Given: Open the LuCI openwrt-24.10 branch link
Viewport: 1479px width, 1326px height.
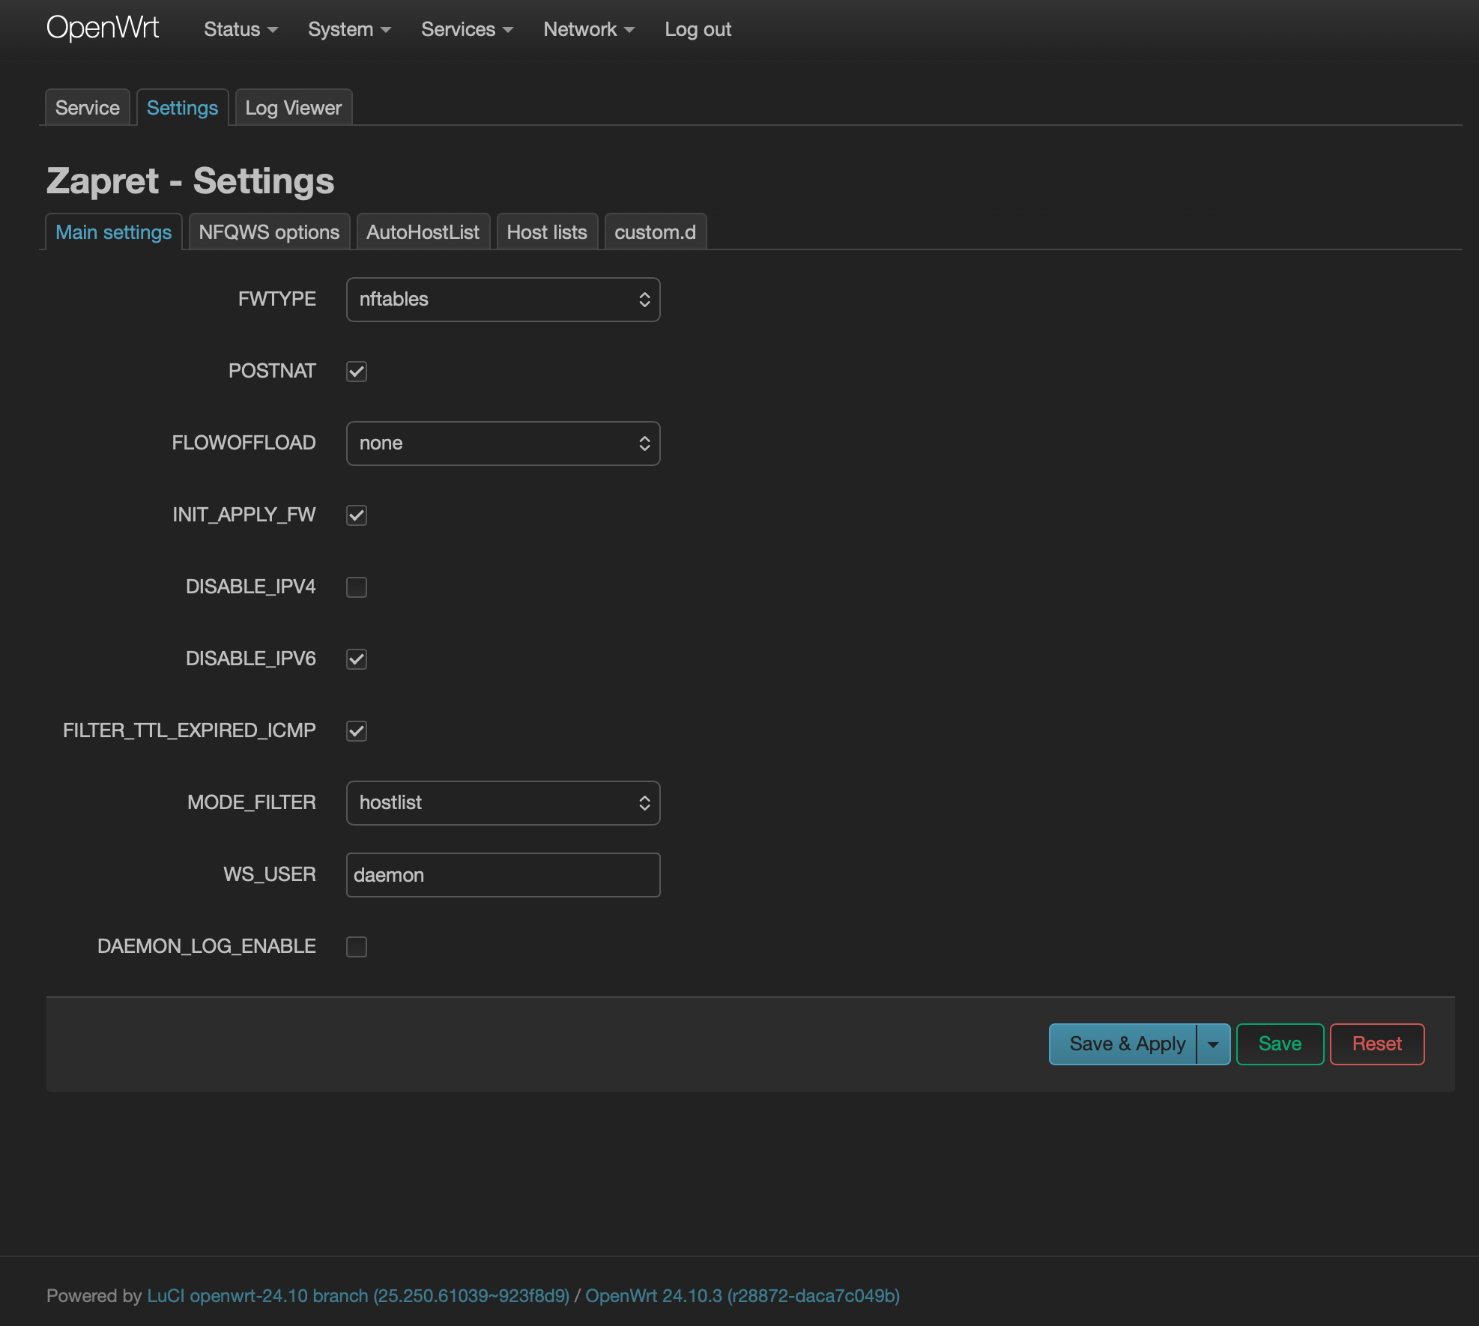Looking at the screenshot, I should point(358,1295).
